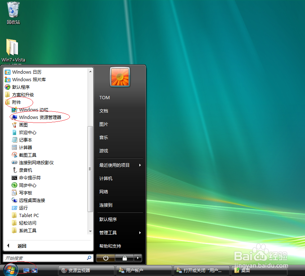Image resolution: width=305 pixels, height=276 pixels.
Task: Expand the 系统工具 folder
Action: (x=24, y=231)
